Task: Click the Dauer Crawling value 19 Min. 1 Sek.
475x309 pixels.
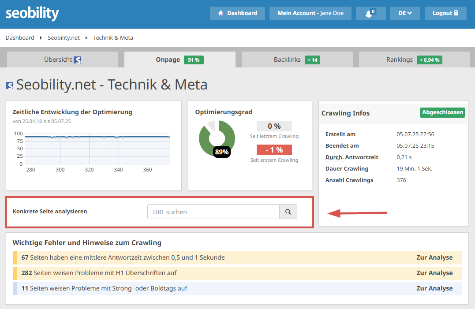Action: pyautogui.click(x=415, y=168)
